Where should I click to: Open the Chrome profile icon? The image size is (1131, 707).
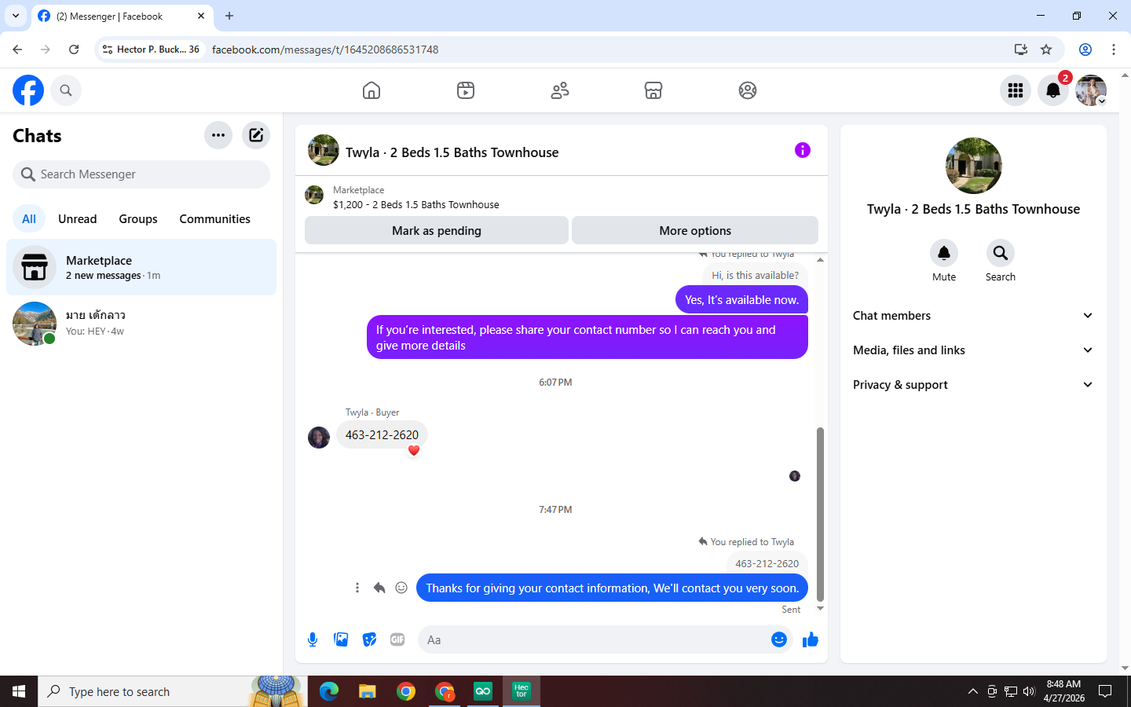coord(1085,49)
